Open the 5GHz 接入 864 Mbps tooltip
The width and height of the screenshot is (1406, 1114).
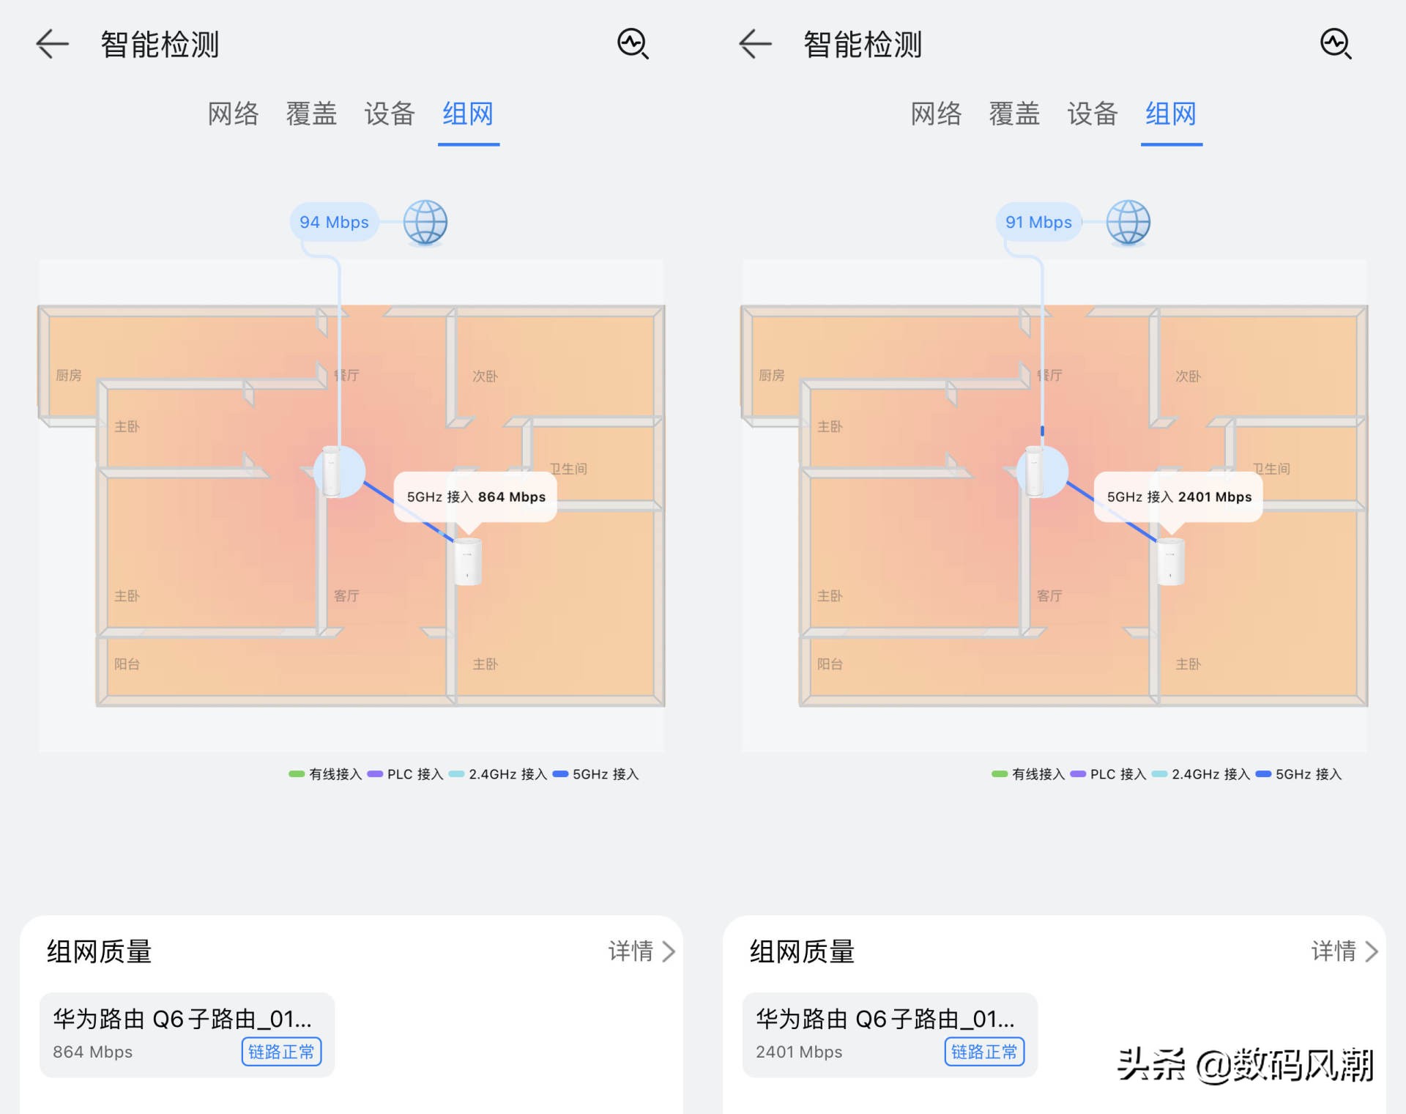tap(476, 496)
